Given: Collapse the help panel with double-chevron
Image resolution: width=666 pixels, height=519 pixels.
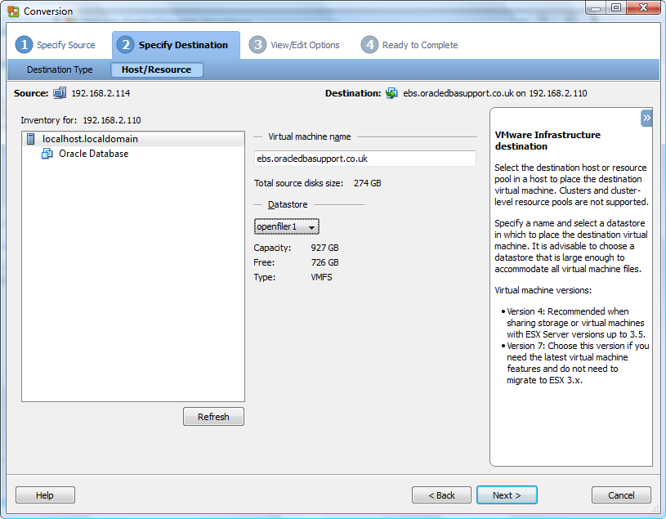Looking at the screenshot, I should [646, 118].
